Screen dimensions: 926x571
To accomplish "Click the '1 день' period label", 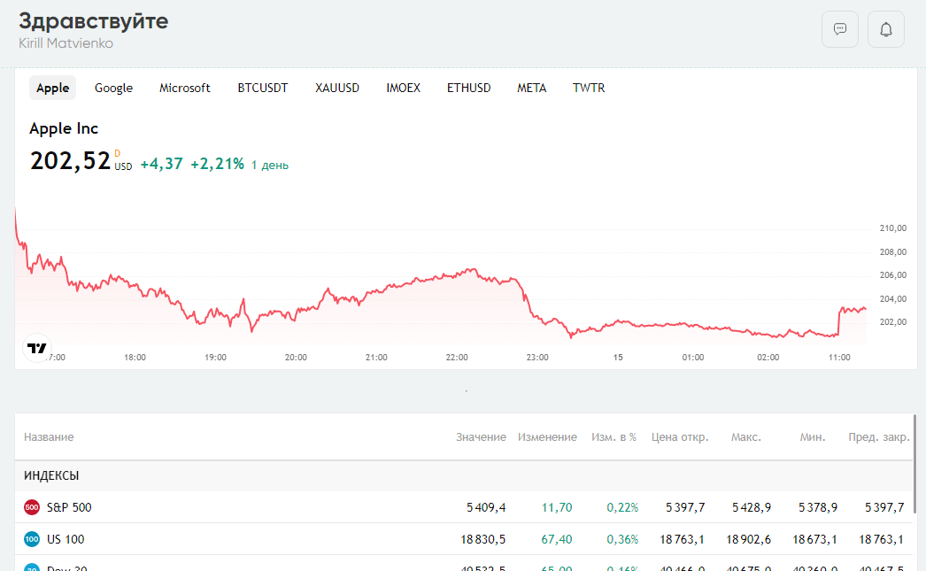I will click(x=270, y=166).
